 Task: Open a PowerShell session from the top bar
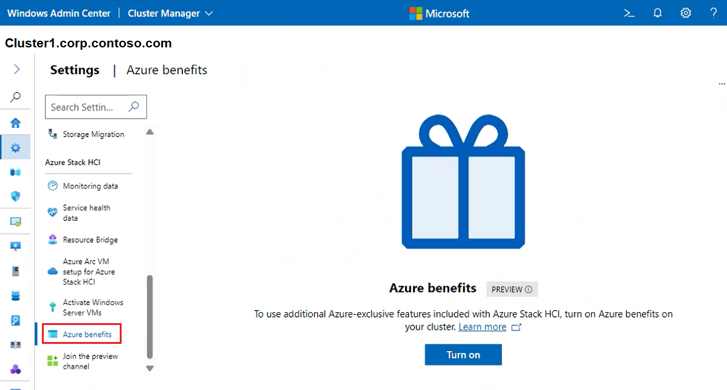629,13
